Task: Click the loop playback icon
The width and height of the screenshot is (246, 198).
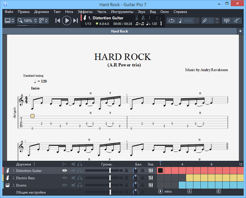Action: pos(172,20)
